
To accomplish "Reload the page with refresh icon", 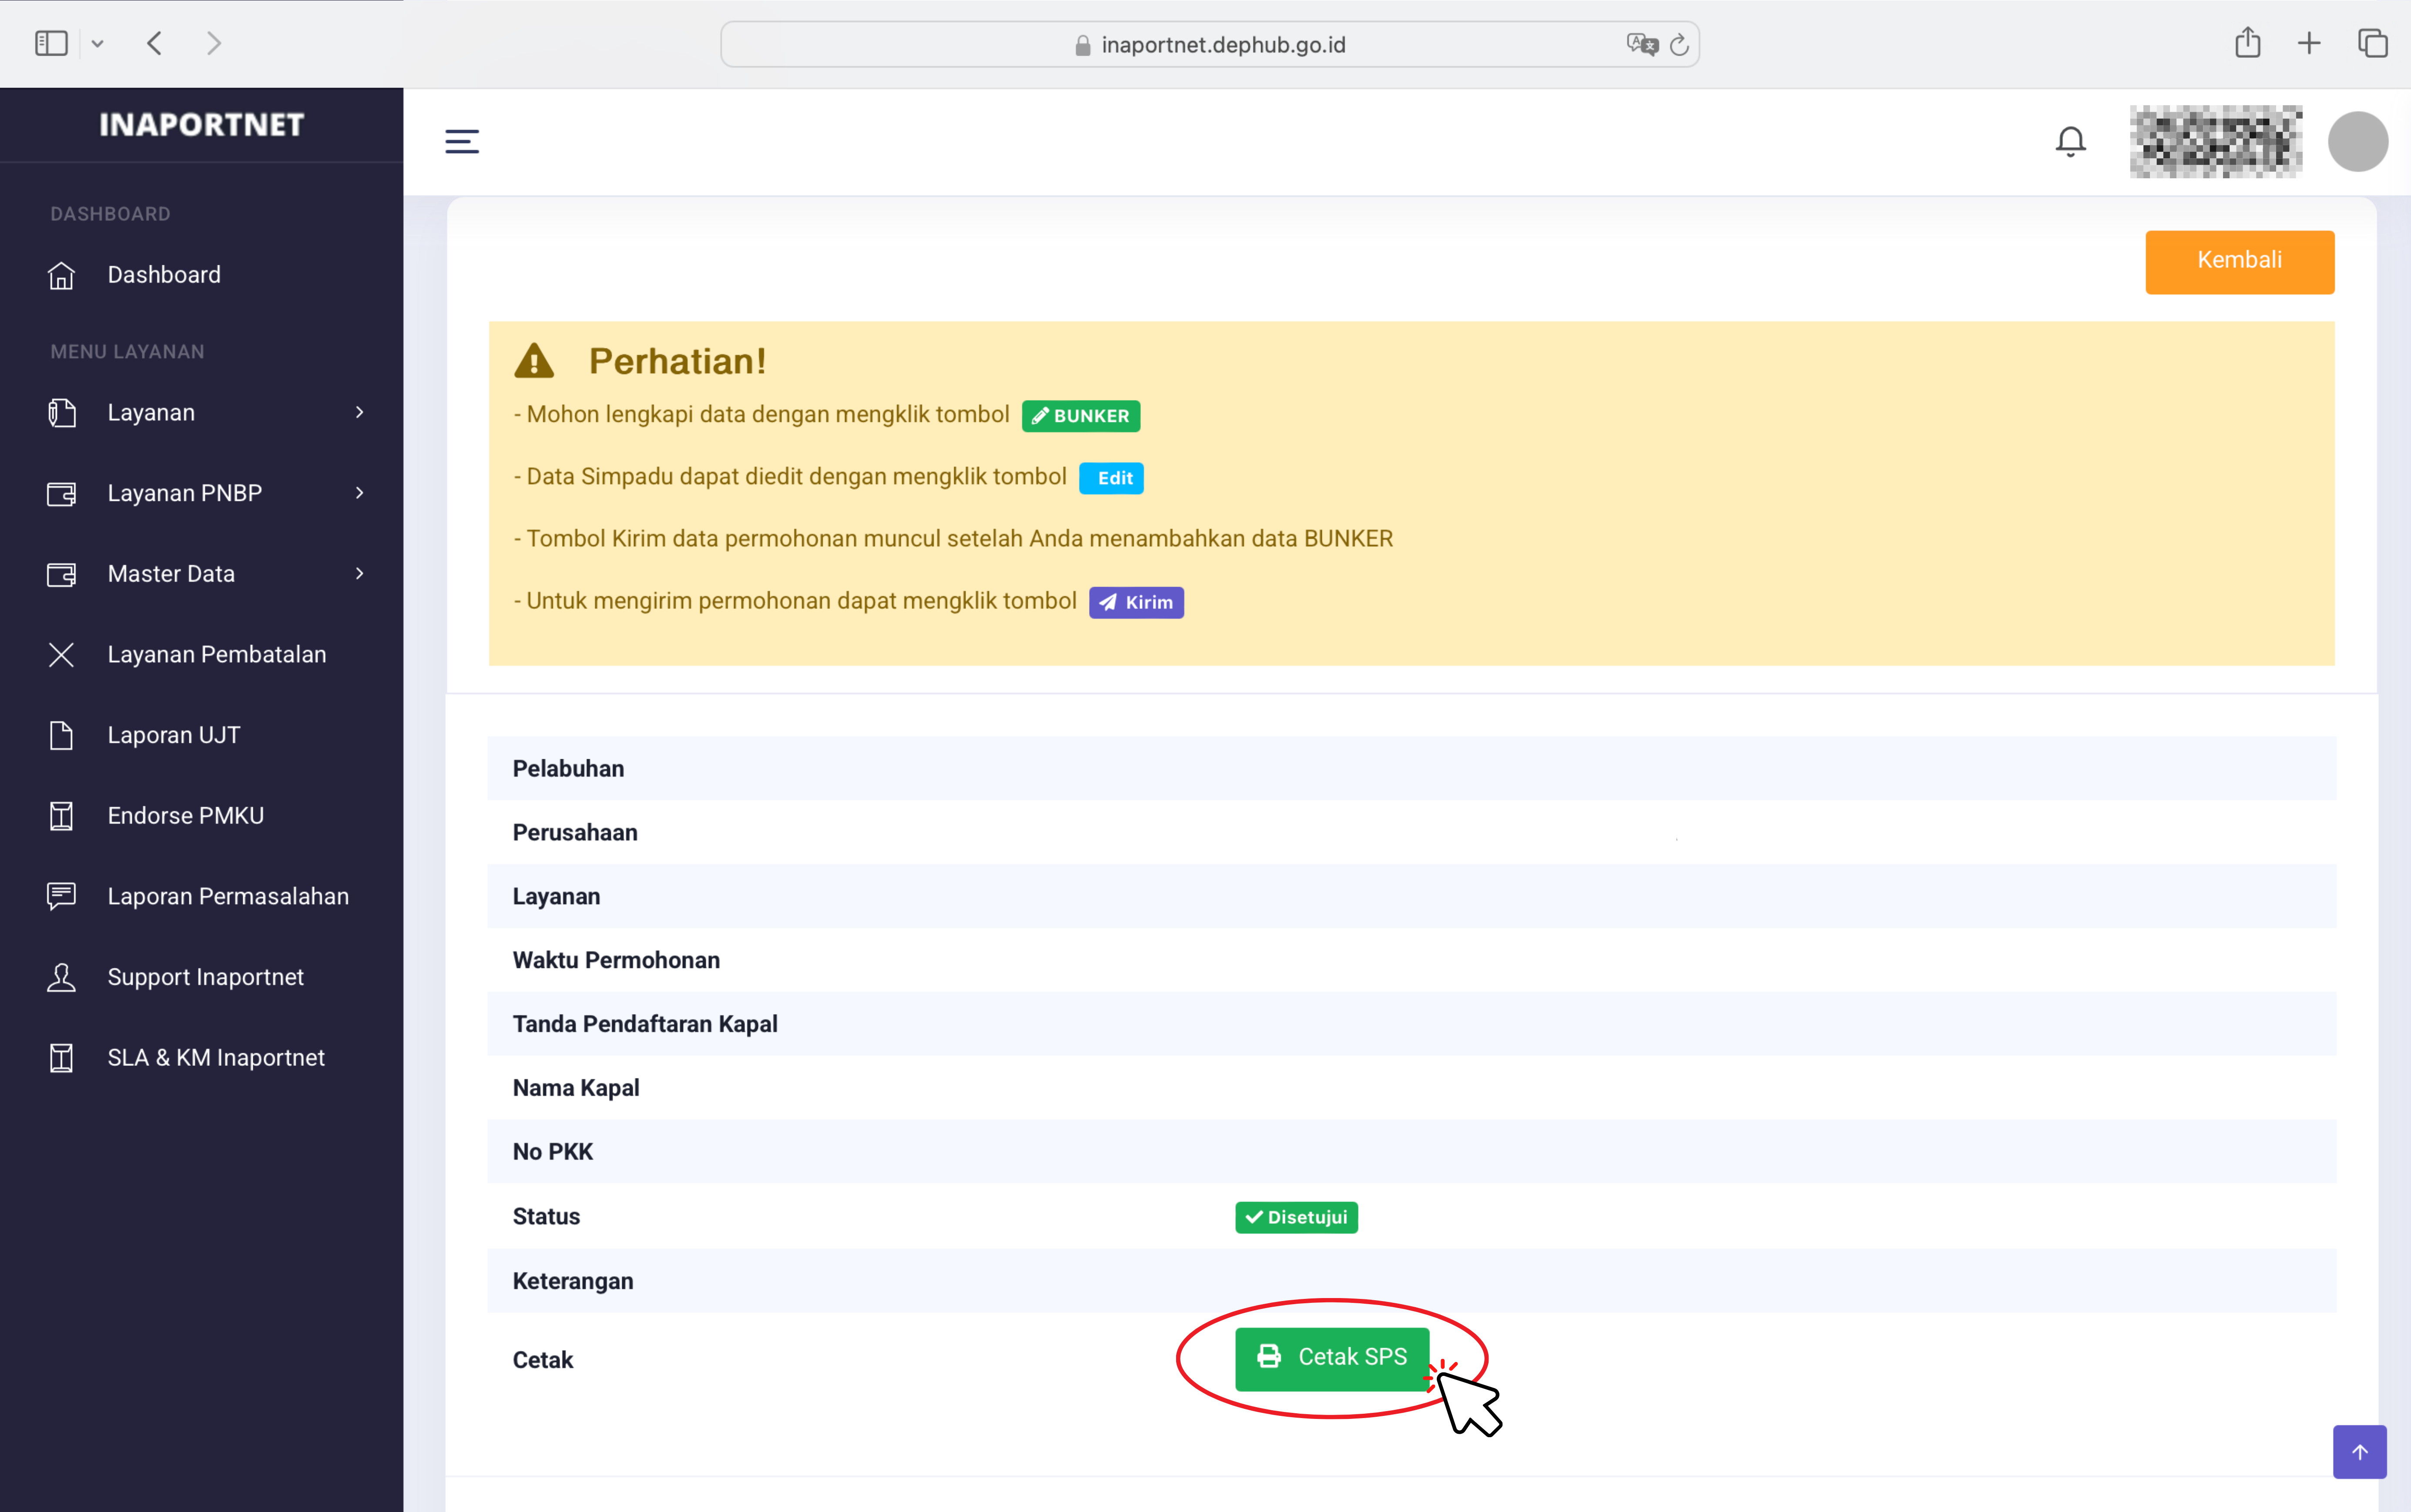I will (x=1680, y=45).
